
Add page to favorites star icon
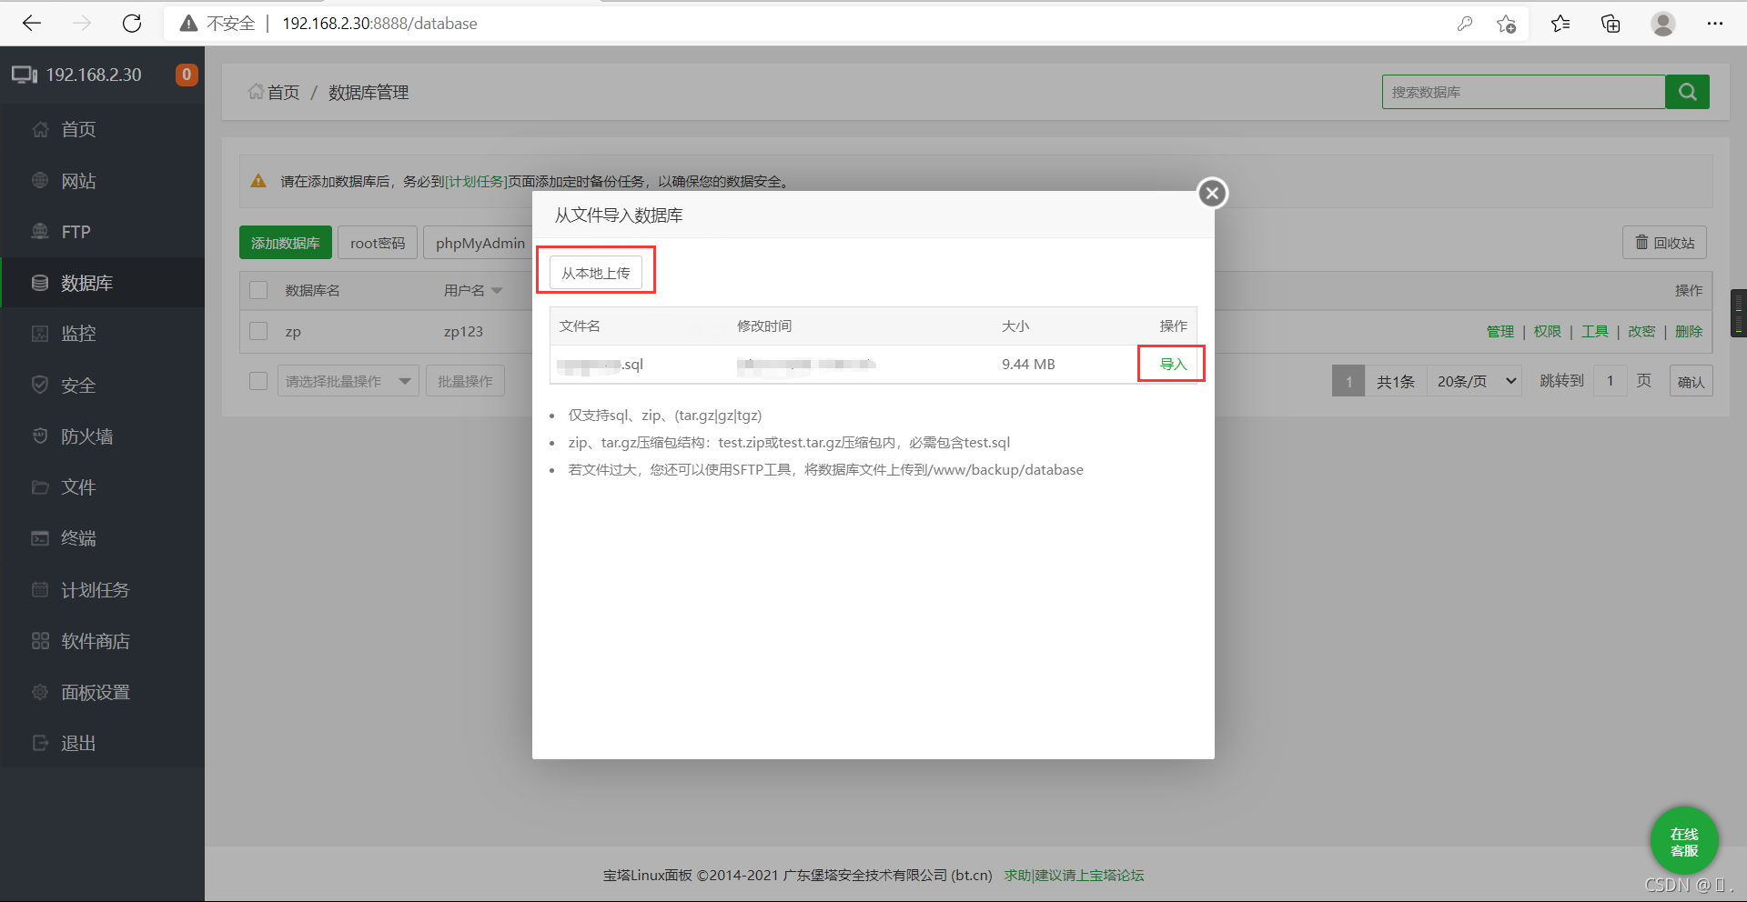point(1507,24)
